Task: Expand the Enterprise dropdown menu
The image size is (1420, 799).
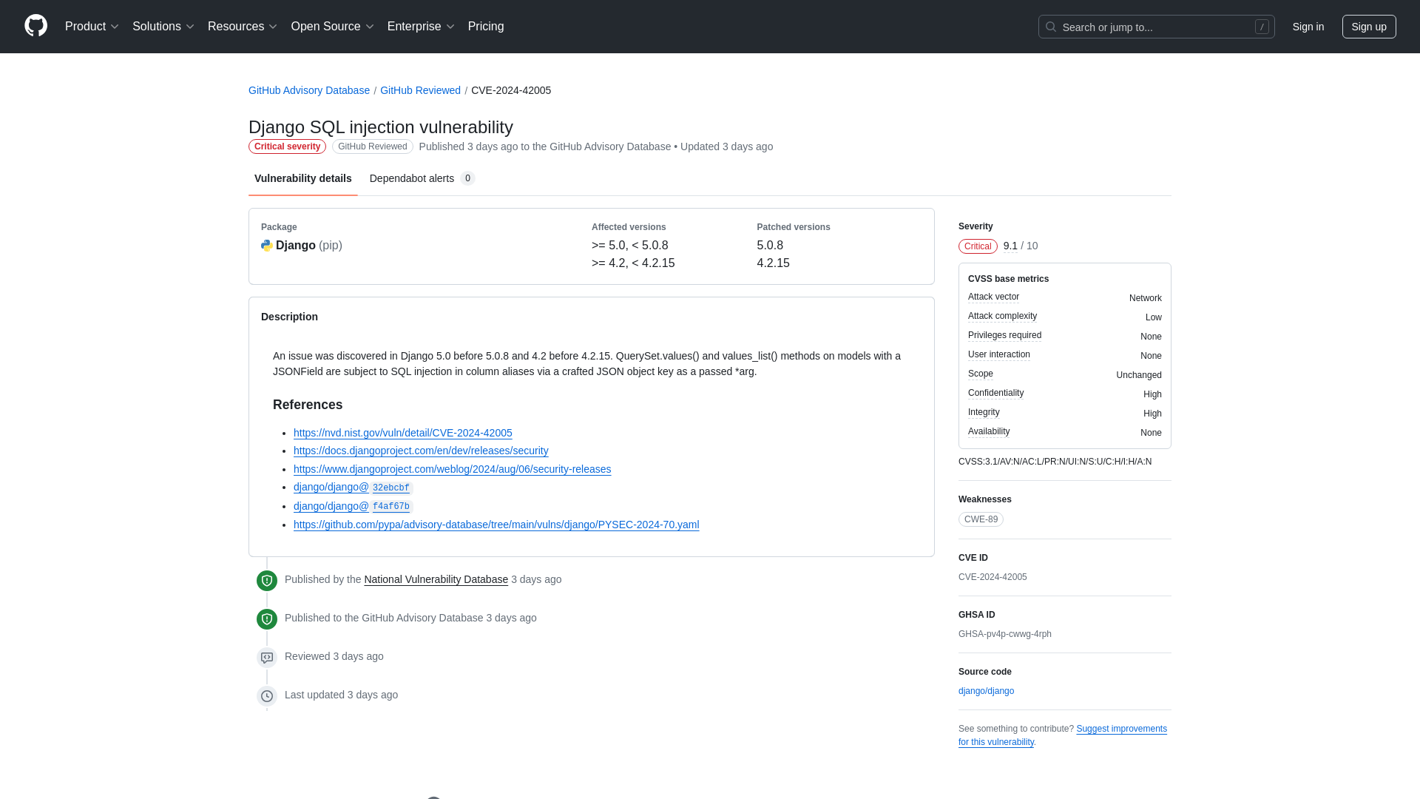Action: [x=421, y=27]
